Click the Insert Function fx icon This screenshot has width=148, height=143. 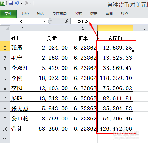pyautogui.click(x=67, y=21)
